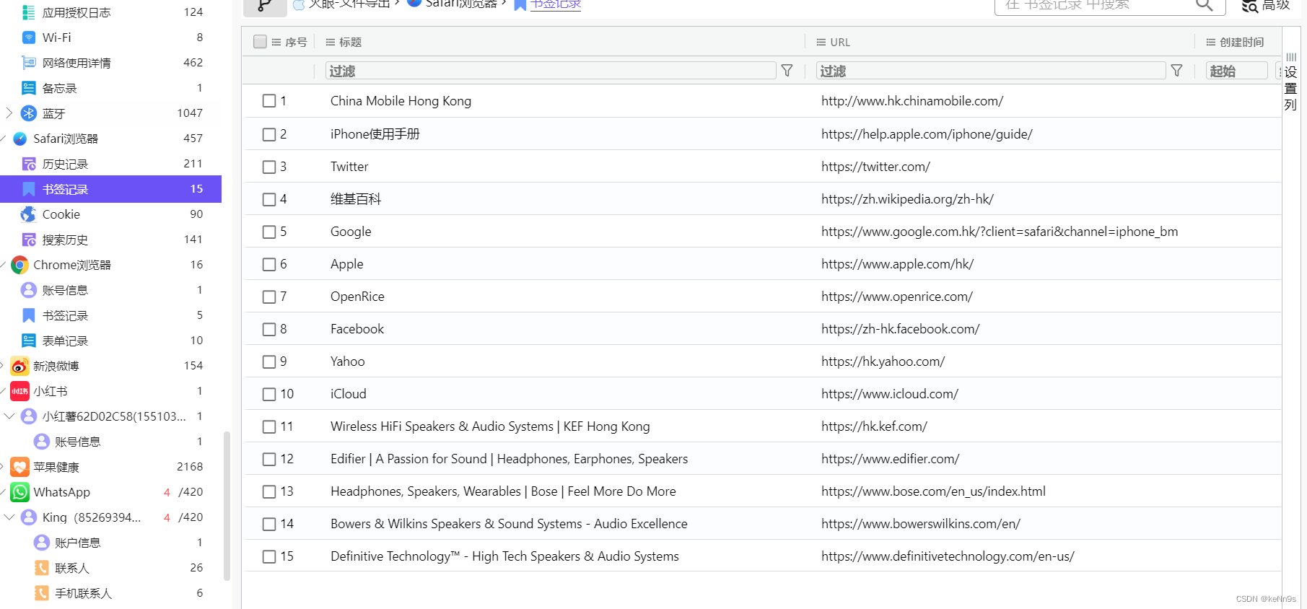
Task: Click the URL column filter funnel icon
Action: tap(1177, 71)
